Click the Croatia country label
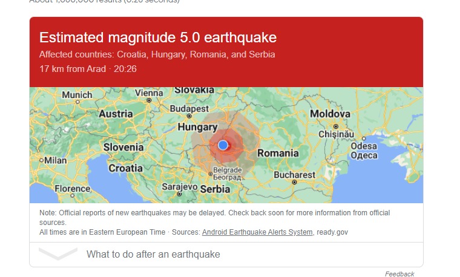The height and width of the screenshot is (277, 460). tap(125, 168)
